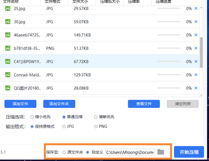Click image icon beside C41))BP0W1Y file
Screen dimensions: 209x161
point(8,61)
